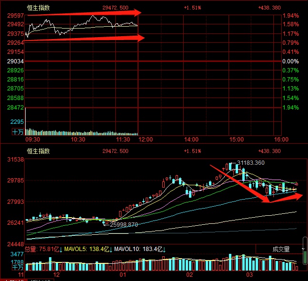Screen dimensions: 308x281
Task: Click price 29472.500 in K-line chart header
Action: pyautogui.click(x=115, y=151)
